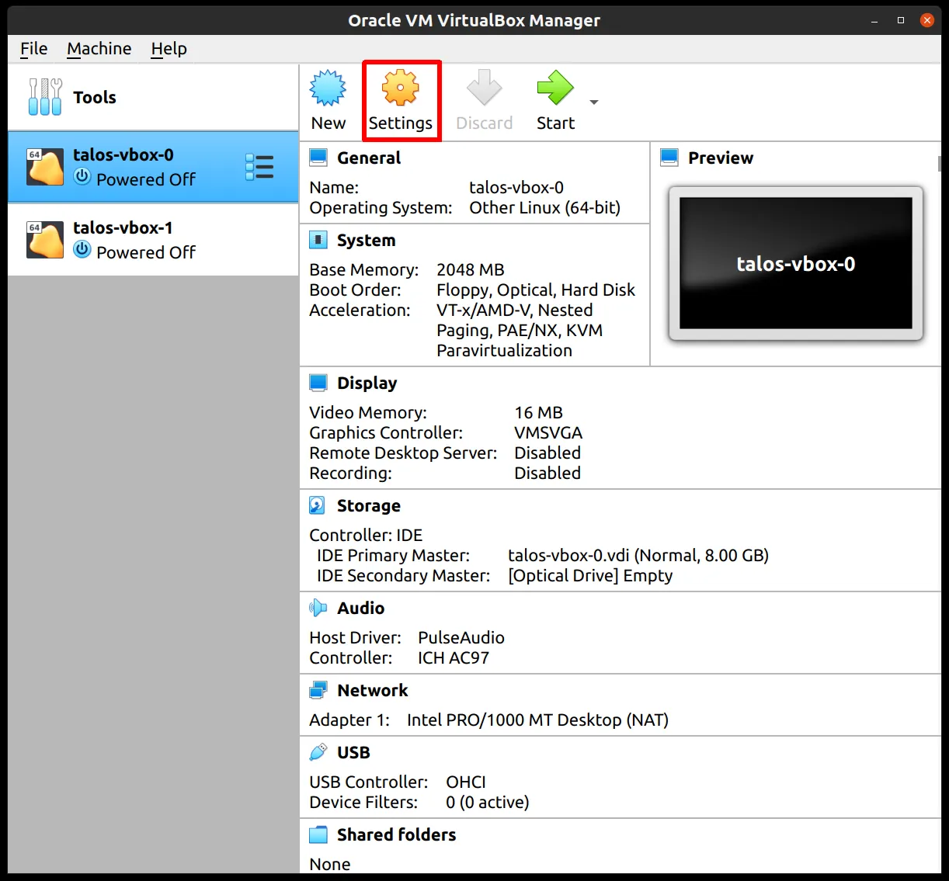Screen dimensions: 949x881
Task: Click the green Start arrow icon
Action: (x=554, y=88)
